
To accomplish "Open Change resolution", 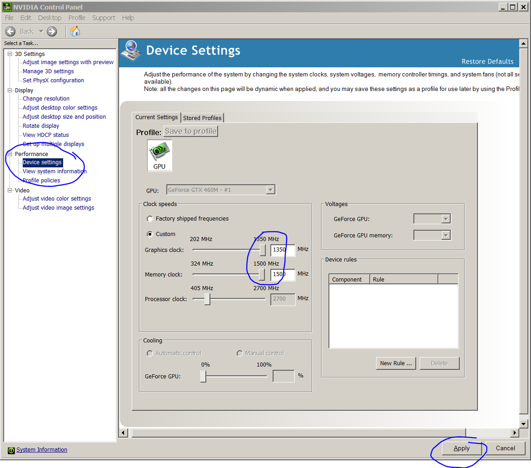I will [x=46, y=98].
